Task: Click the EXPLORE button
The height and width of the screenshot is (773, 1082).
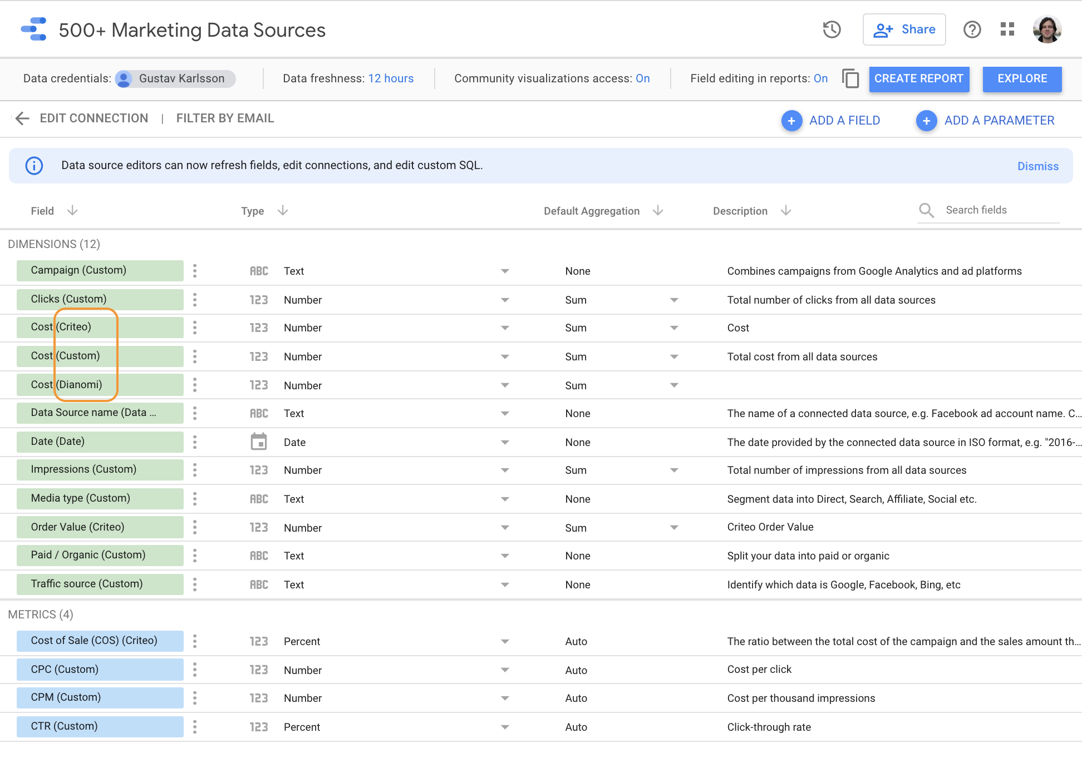Action: (x=1022, y=78)
